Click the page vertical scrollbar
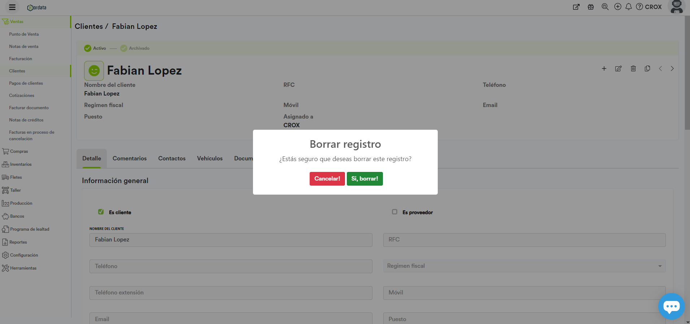 tap(687, 72)
